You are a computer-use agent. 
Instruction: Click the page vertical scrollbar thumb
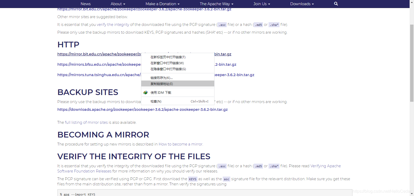coord(412,63)
